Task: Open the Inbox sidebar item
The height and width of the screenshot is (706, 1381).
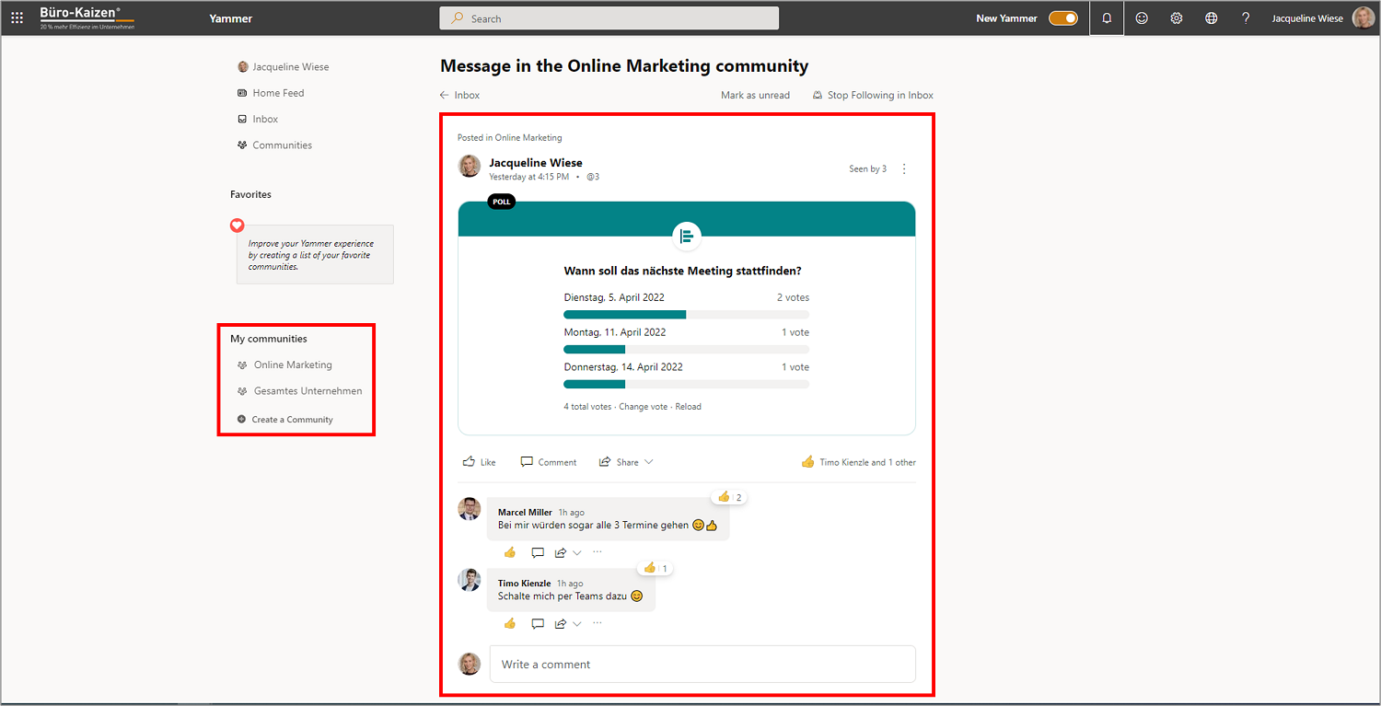Action: [258, 119]
